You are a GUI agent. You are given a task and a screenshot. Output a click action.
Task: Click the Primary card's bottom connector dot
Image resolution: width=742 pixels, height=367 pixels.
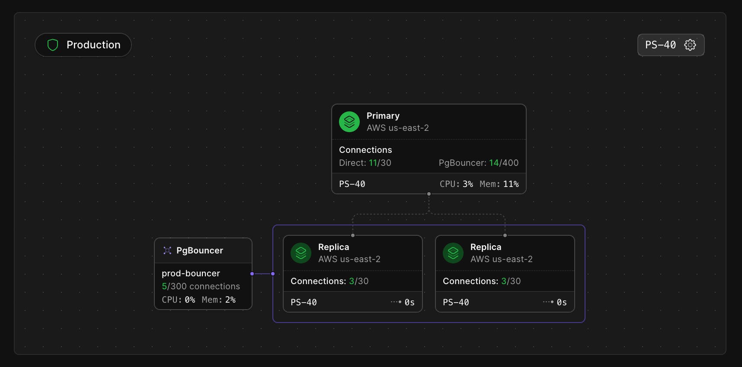pyautogui.click(x=429, y=194)
